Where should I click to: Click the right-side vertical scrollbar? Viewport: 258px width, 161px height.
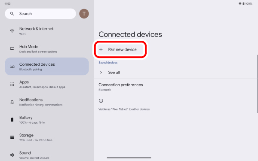click(x=257, y=84)
